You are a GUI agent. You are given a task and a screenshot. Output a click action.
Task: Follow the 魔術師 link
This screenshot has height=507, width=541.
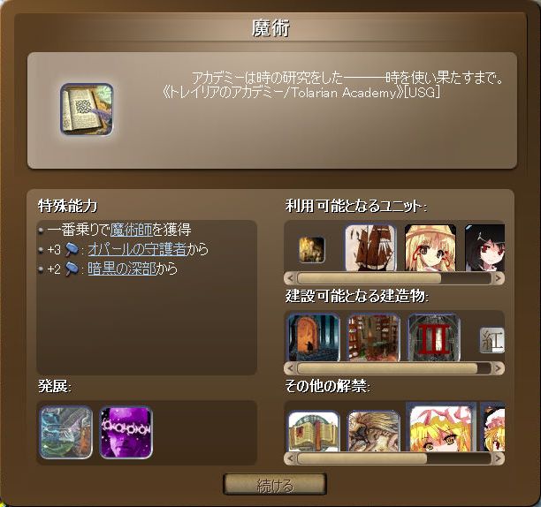(131, 230)
